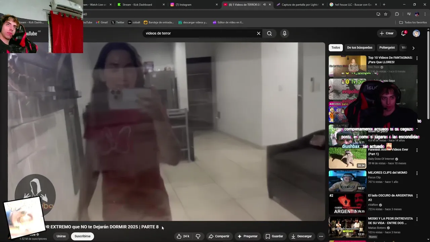
Task: Open 'El lado OSCURO de ARGENTINA #2' title
Action: (390, 198)
